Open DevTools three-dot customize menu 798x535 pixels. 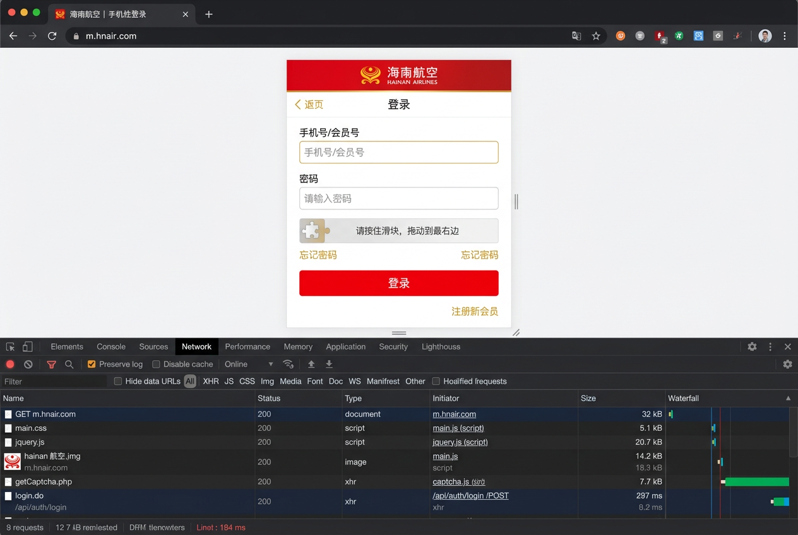[x=770, y=347]
